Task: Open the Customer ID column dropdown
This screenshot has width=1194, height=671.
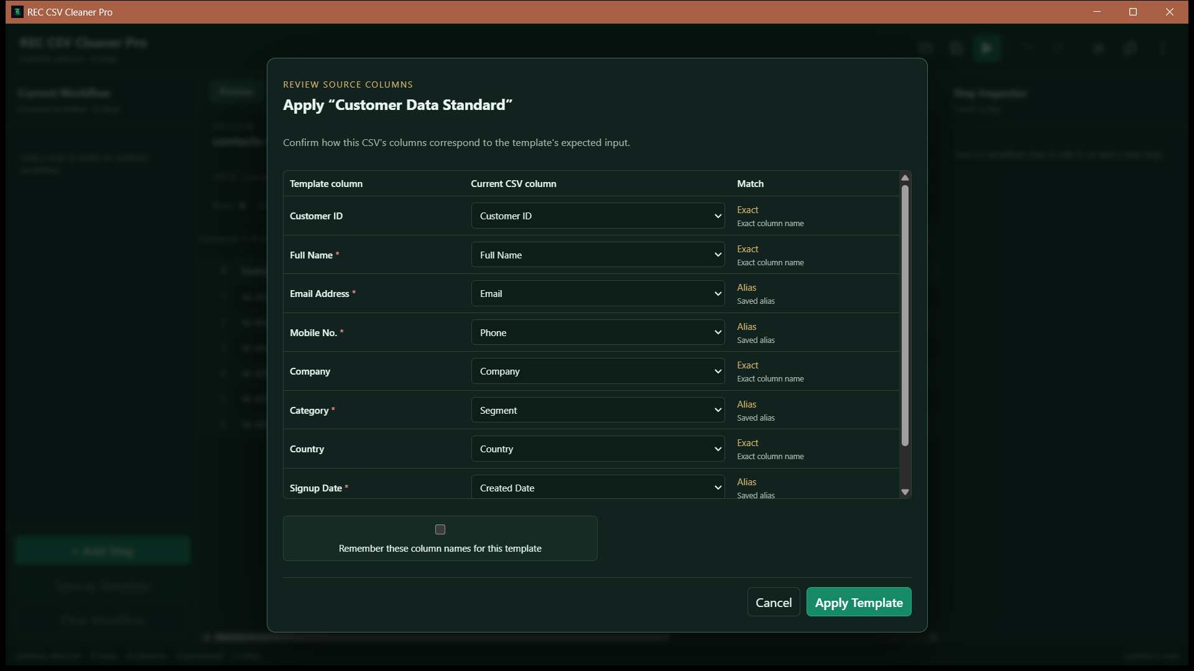Action: click(x=598, y=216)
